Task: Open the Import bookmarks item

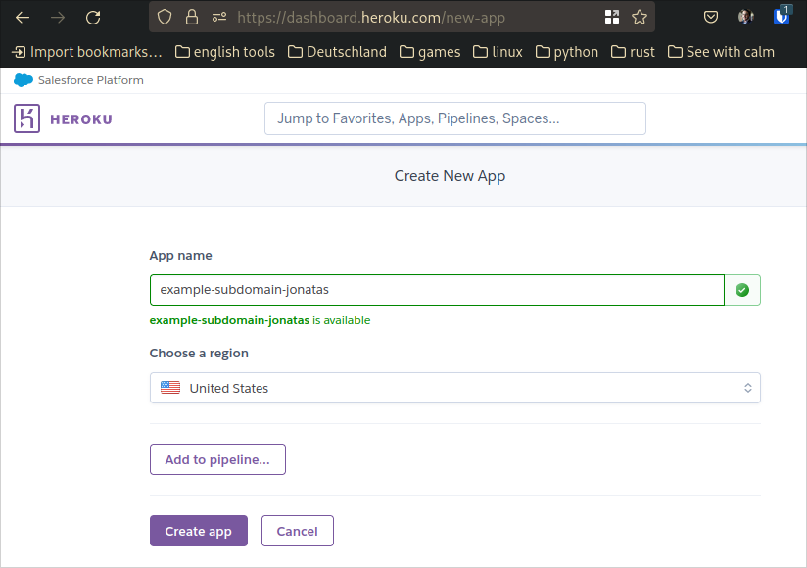Action: click(x=87, y=52)
